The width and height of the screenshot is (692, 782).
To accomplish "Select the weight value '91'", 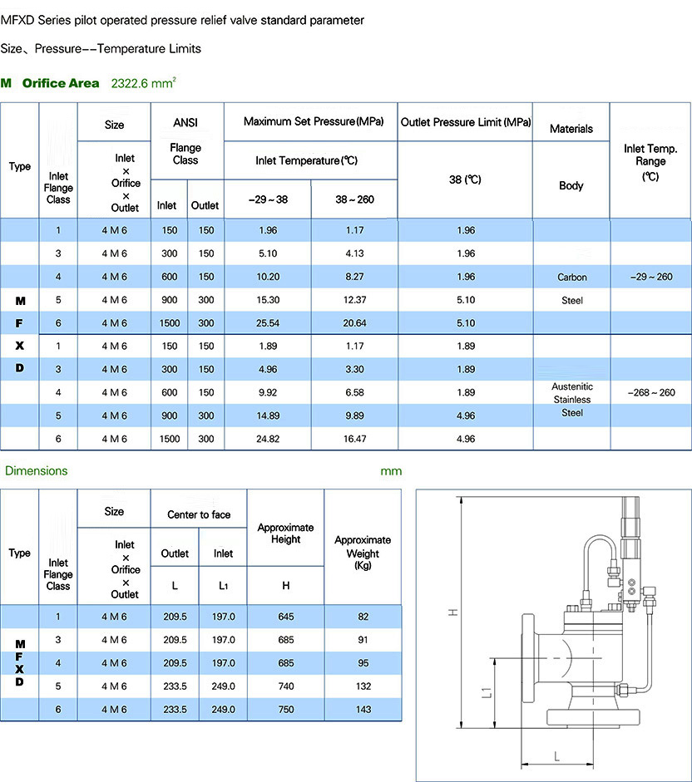I will 363,640.
